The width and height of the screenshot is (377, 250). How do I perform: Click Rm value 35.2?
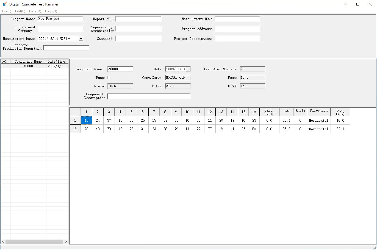pyautogui.click(x=287, y=129)
